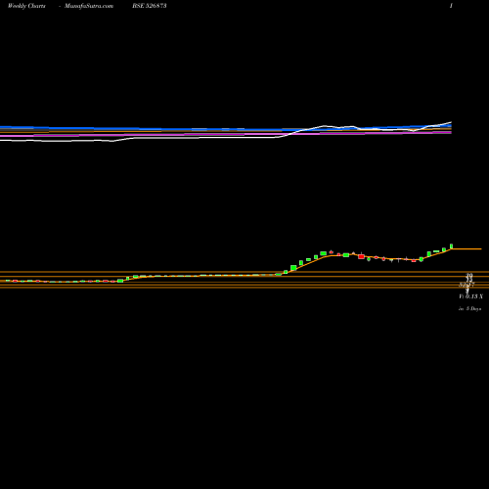
Task: Click the 'V: 0.13 X' volume label
Action: (471, 296)
